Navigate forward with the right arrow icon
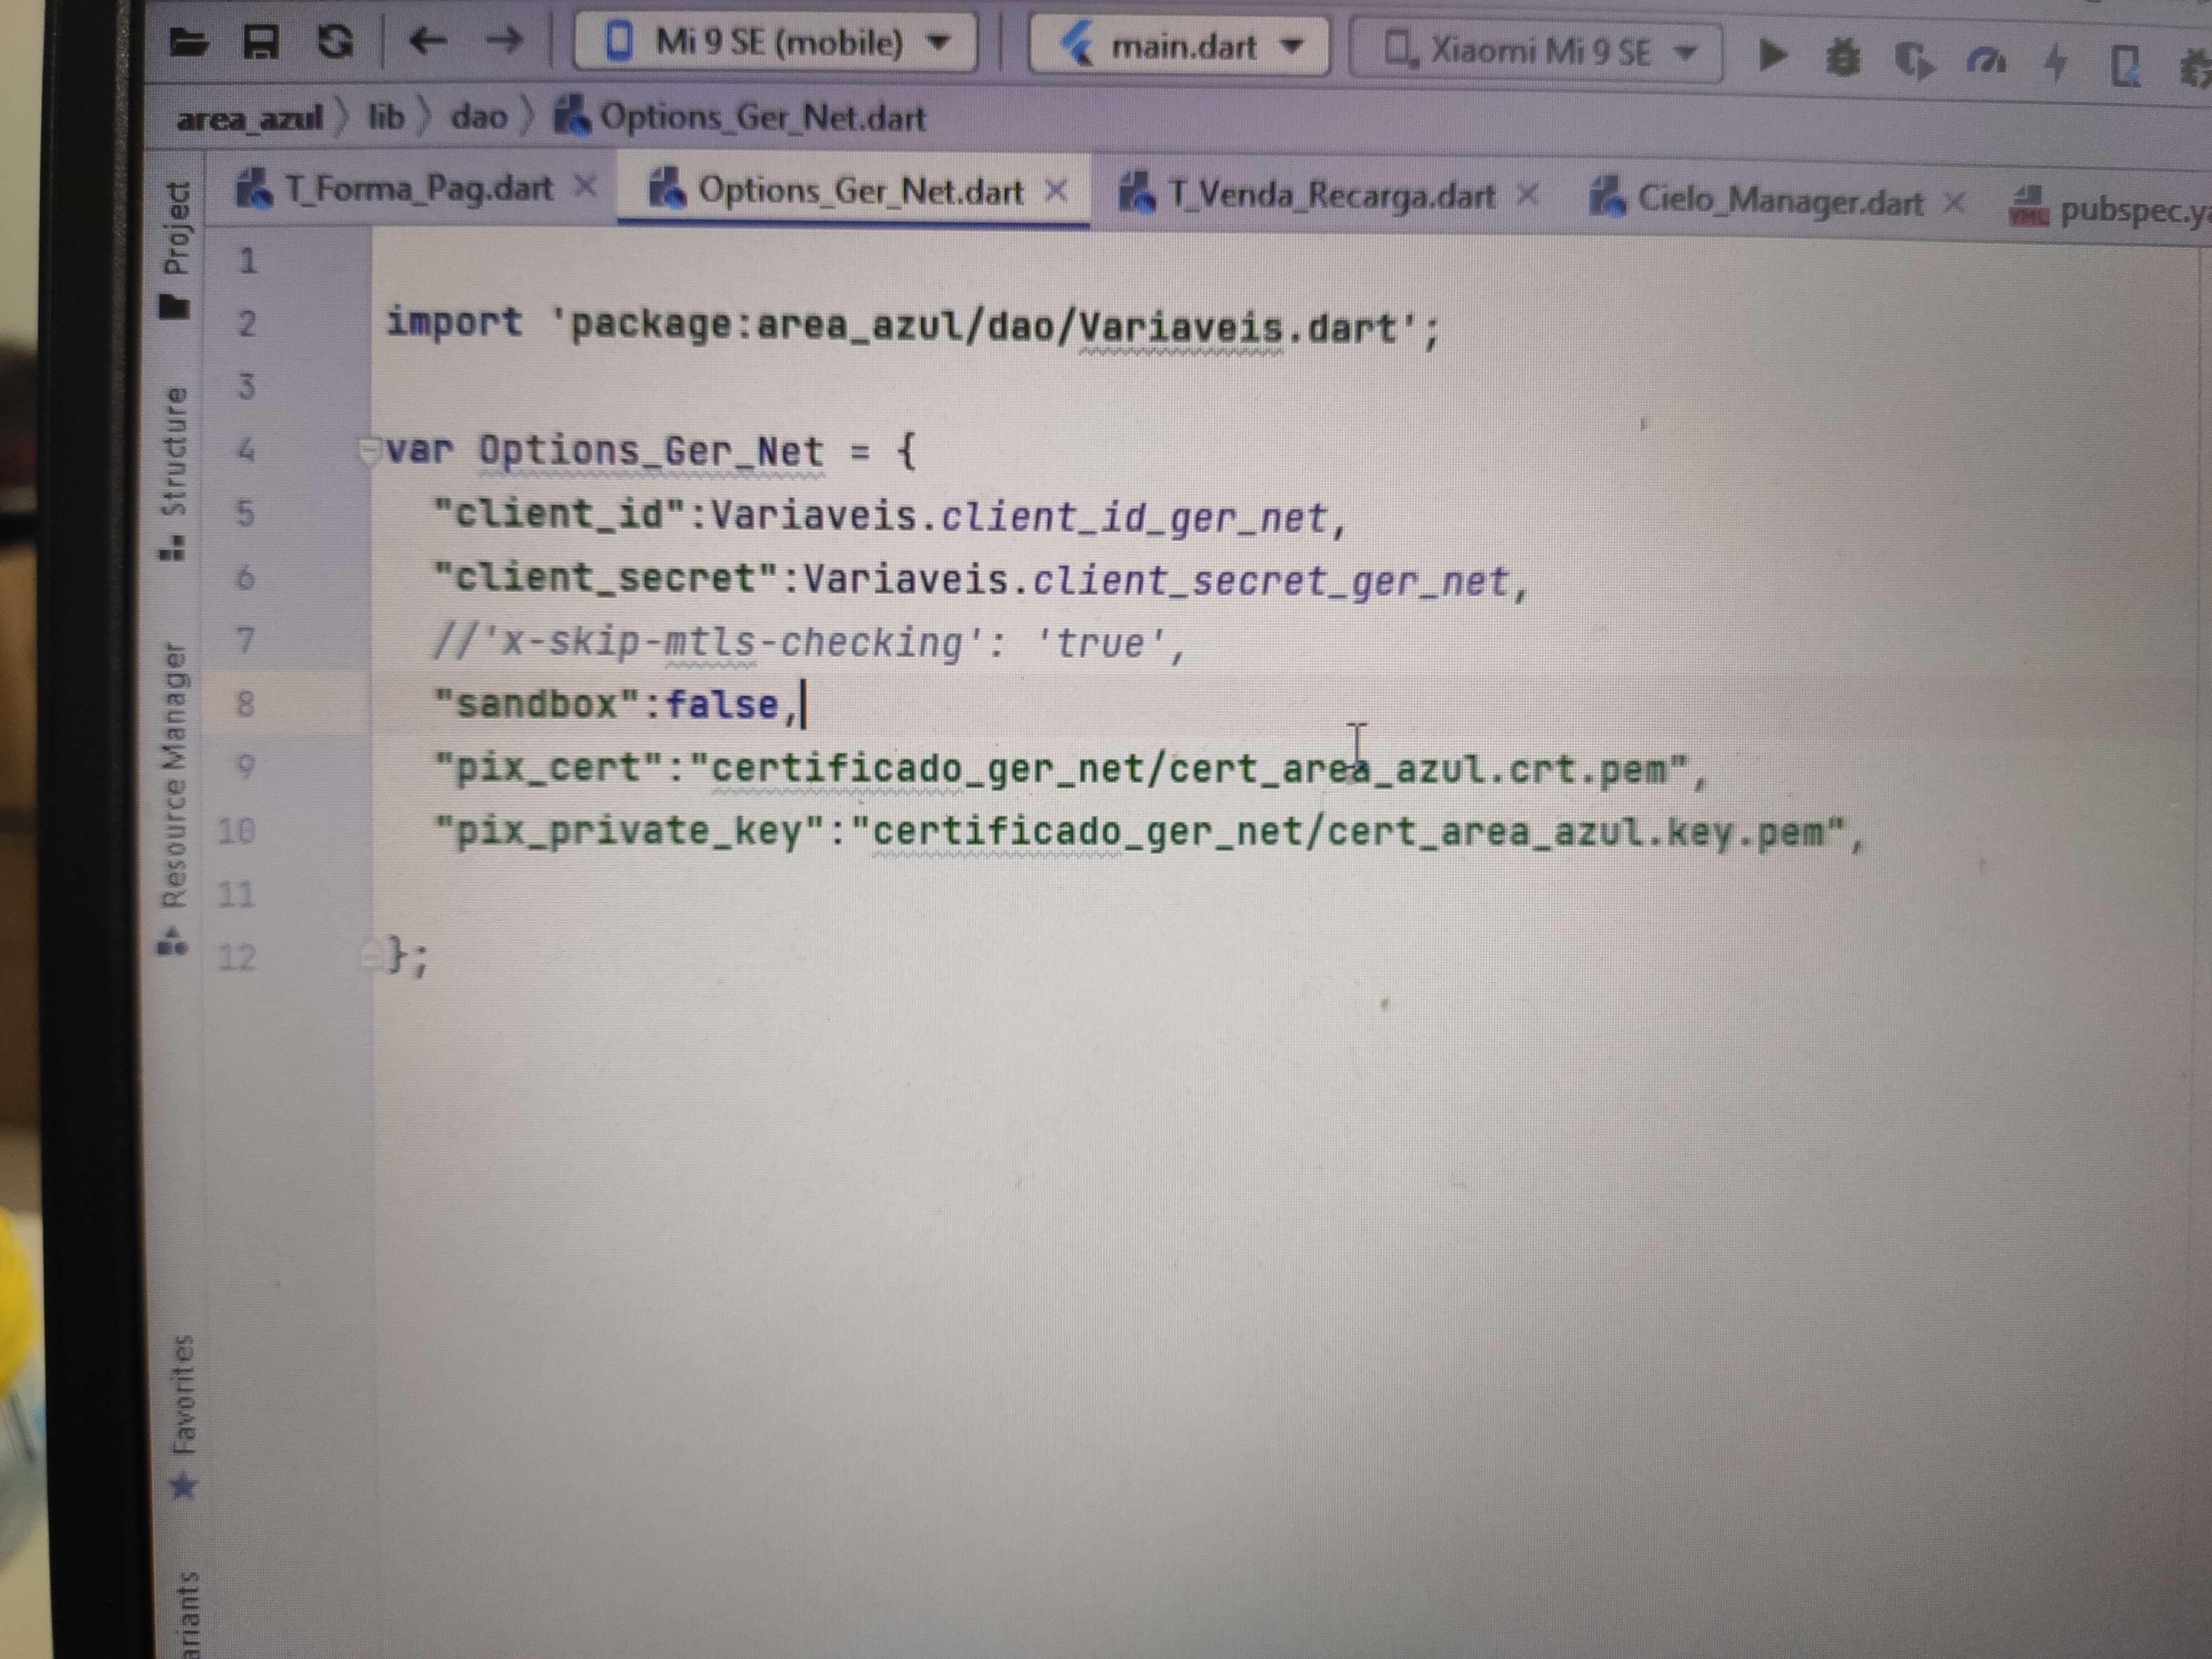This screenshot has width=2212, height=1659. (504, 41)
